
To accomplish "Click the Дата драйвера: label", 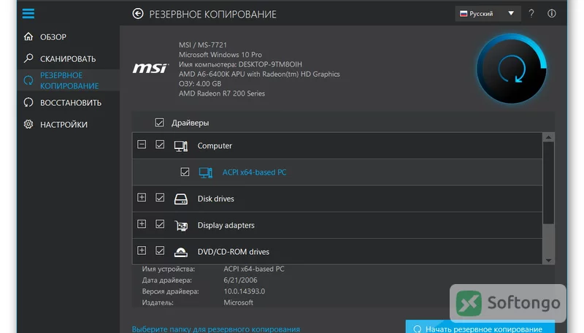I will click(x=167, y=280).
